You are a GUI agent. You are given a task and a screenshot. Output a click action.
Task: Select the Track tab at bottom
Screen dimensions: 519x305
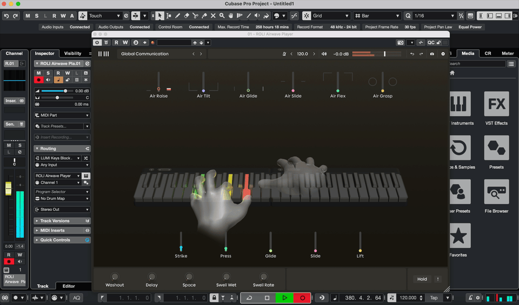(43, 286)
